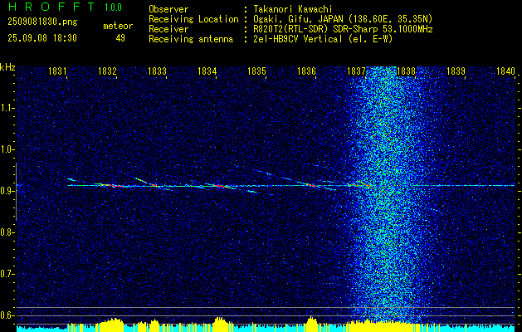Select the version number 1.0.0
The image size is (522, 332).
click(113, 7)
